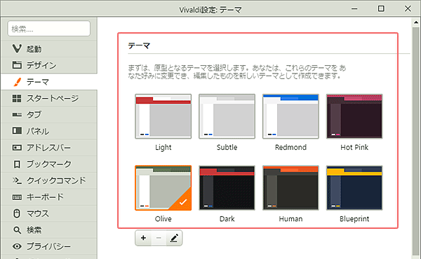
Task: Click the Vivaldi logo icon beside 起動
Action: coord(17,48)
